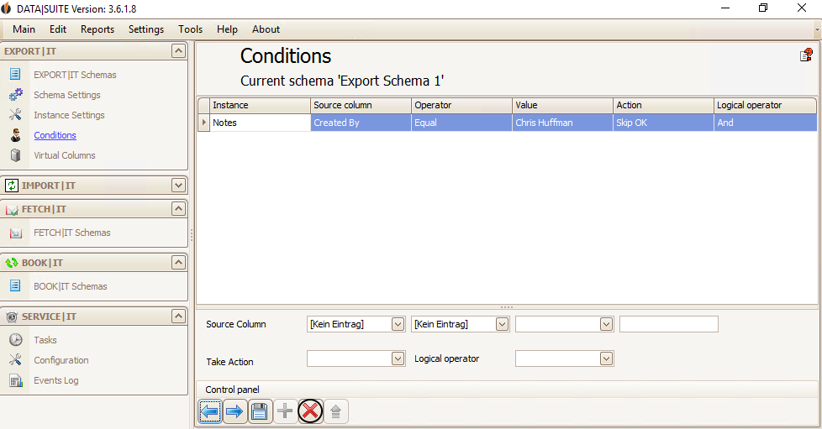
Task: Open the first Source Column dropdown
Action: click(x=398, y=324)
